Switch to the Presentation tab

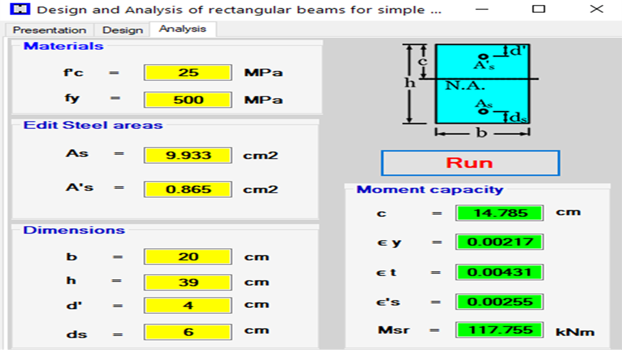pos(49,30)
